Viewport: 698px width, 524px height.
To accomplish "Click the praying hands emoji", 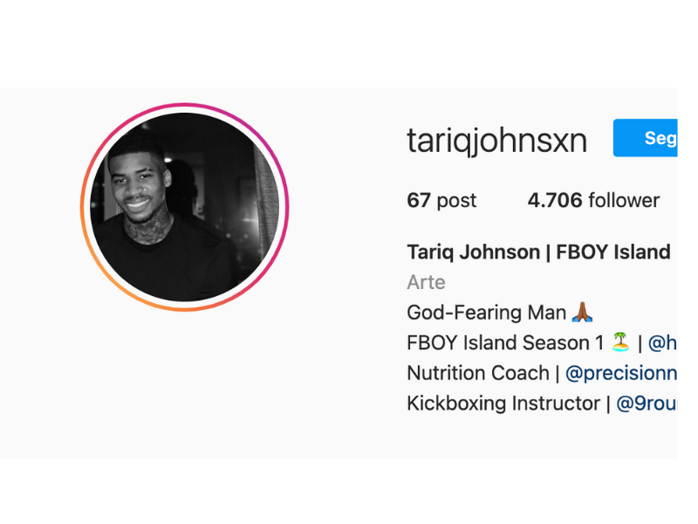I will [x=582, y=313].
